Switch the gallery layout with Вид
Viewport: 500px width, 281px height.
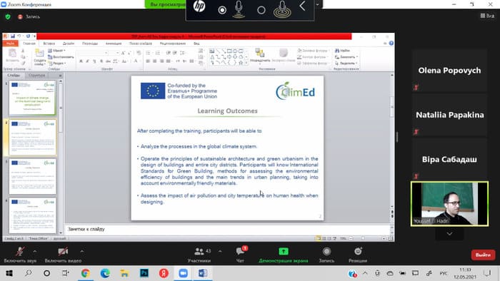[487, 16]
